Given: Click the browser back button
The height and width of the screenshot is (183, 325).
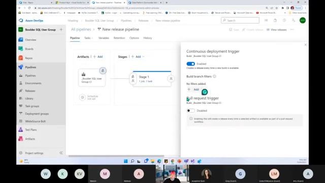Looking at the screenshot, I should [20, 8].
